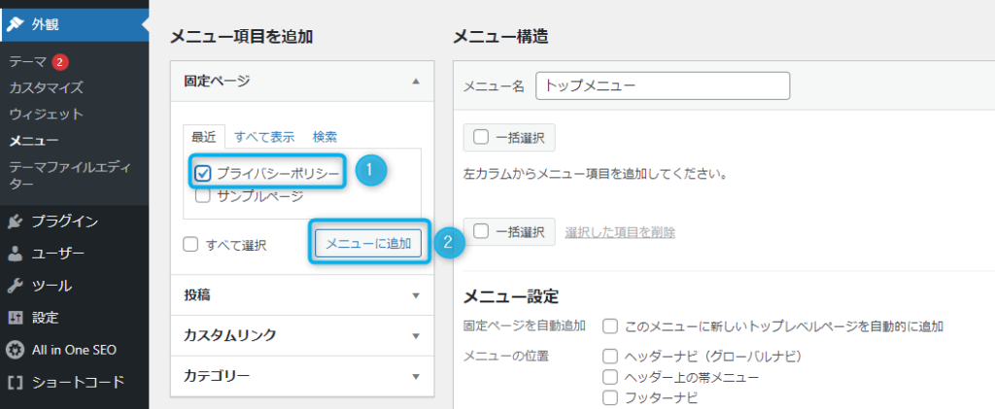Open カスタマイズ submenu item
This screenshot has height=409, width=995.
(x=47, y=88)
